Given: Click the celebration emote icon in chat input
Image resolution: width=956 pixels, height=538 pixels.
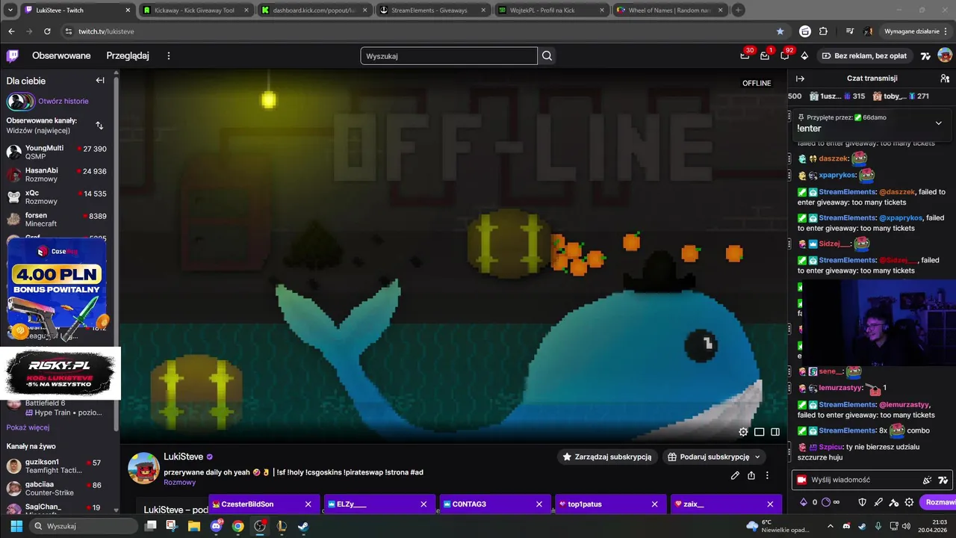Looking at the screenshot, I should coord(927,480).
